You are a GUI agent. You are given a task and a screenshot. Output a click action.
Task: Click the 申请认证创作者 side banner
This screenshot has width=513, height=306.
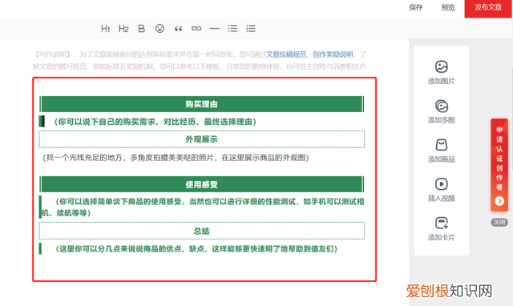(499, 165)
